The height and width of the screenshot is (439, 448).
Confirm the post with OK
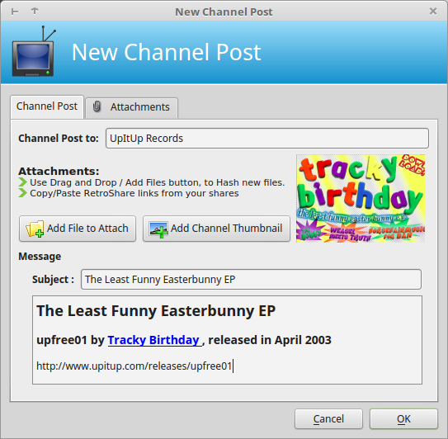click(x=403, y=419)
